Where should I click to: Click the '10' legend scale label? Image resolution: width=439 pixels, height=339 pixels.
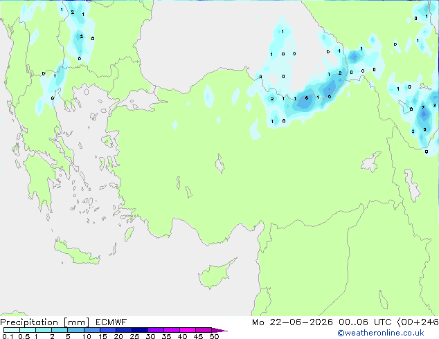tap(87, 336)
